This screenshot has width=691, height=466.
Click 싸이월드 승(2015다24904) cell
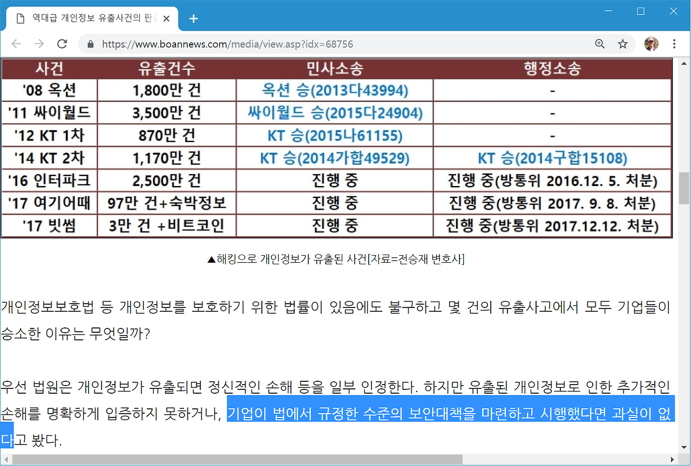pyautogui.click(x=335, y=113)
